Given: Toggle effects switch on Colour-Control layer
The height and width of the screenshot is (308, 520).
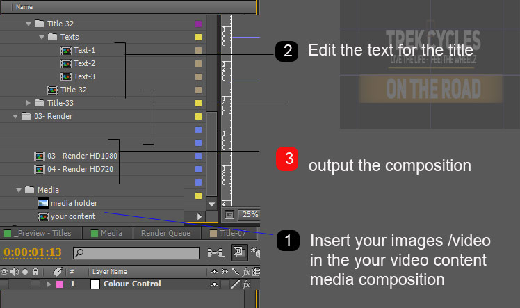Looking at the screenshot, I should pyautogui.click(x=246, y=284).
